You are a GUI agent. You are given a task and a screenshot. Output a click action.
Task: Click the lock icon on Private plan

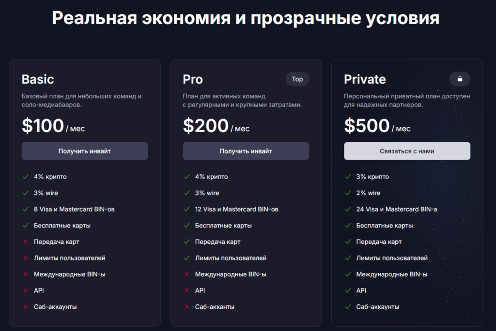tap(460, 79)
